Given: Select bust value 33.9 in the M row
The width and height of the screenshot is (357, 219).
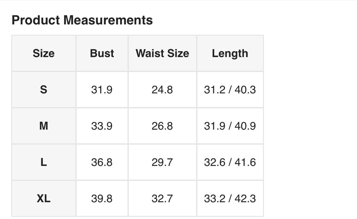Looking at the screenshot, I should 102,126.
